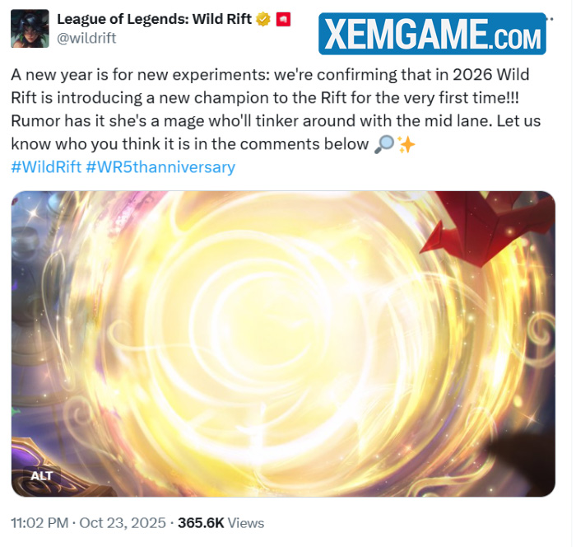The image size is (576, 547).
Task: Open the Wild Rift profile avatar
Action: tap(30, 29)
